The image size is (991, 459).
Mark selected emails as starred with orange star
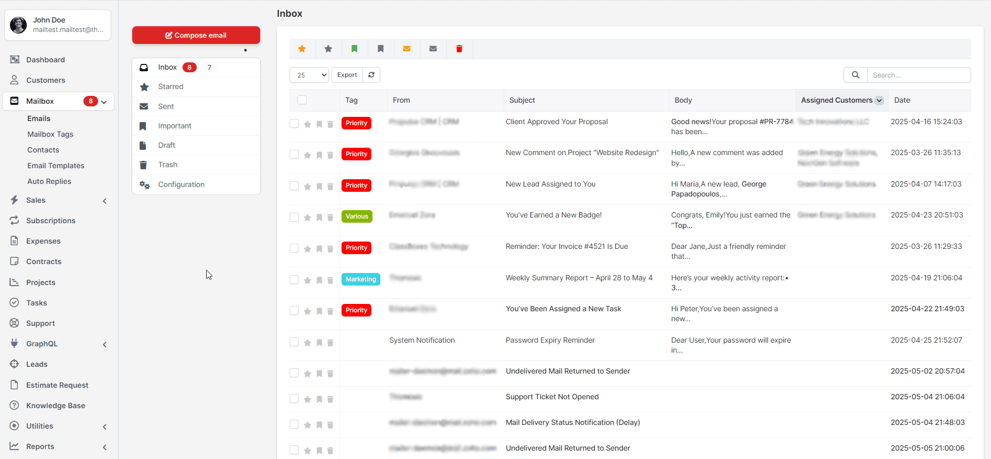(x=302, y=49)
